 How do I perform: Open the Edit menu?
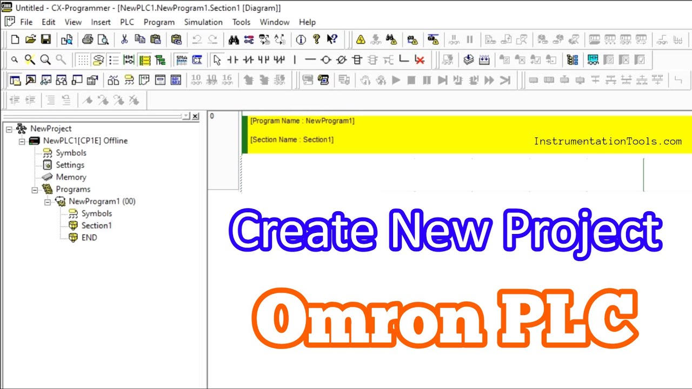point(49,22)
